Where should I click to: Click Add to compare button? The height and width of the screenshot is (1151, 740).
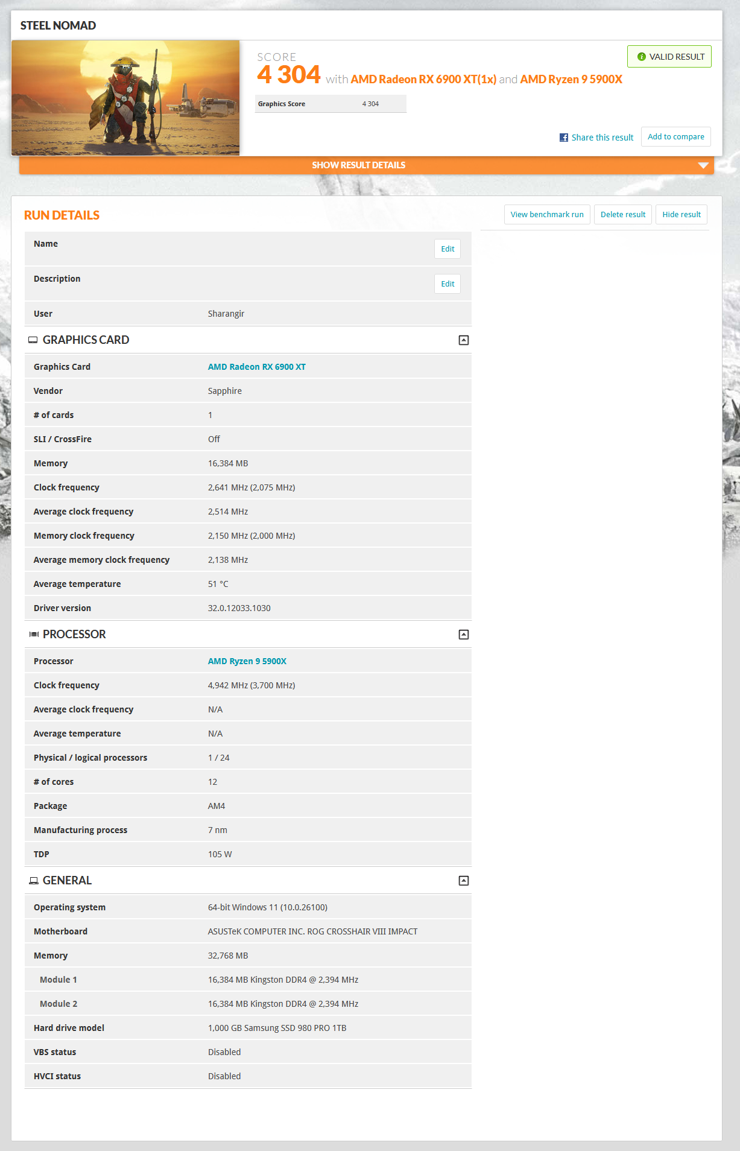click(x=675, y=137)
